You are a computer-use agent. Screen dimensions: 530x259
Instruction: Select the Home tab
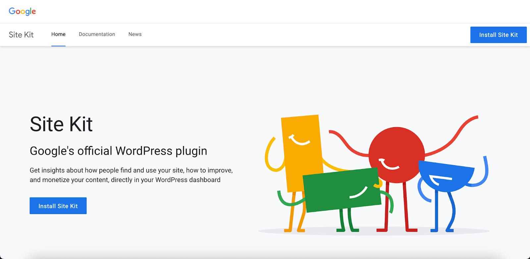coord(58,34)
